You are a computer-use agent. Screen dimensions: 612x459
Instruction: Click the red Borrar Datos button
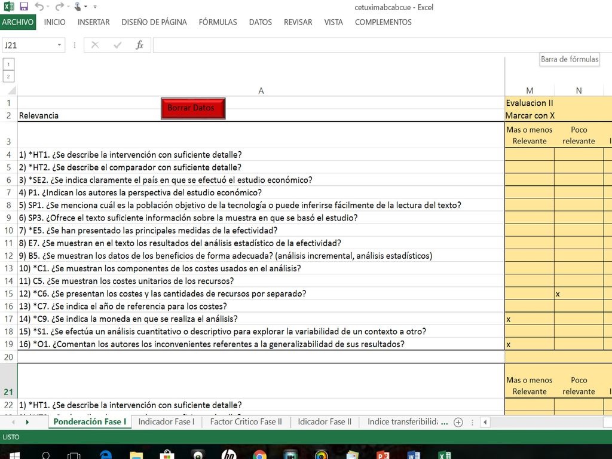tap(193, 108)
